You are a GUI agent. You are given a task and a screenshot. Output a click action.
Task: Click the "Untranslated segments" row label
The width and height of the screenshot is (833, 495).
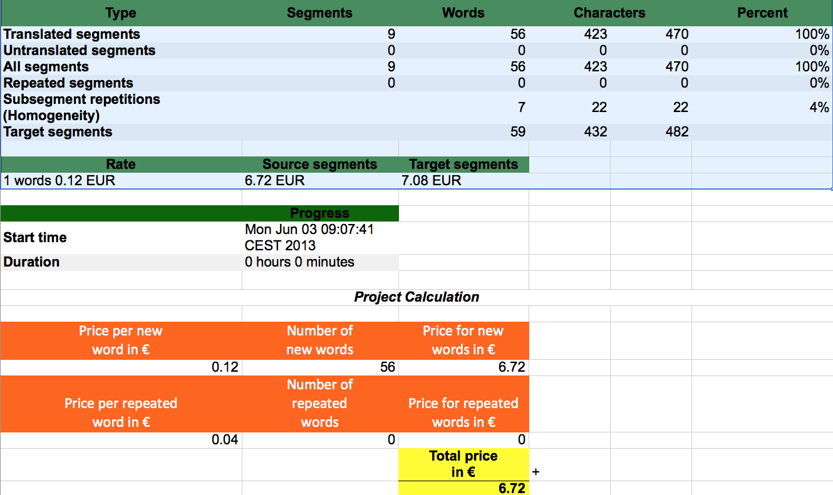[80, 51]
